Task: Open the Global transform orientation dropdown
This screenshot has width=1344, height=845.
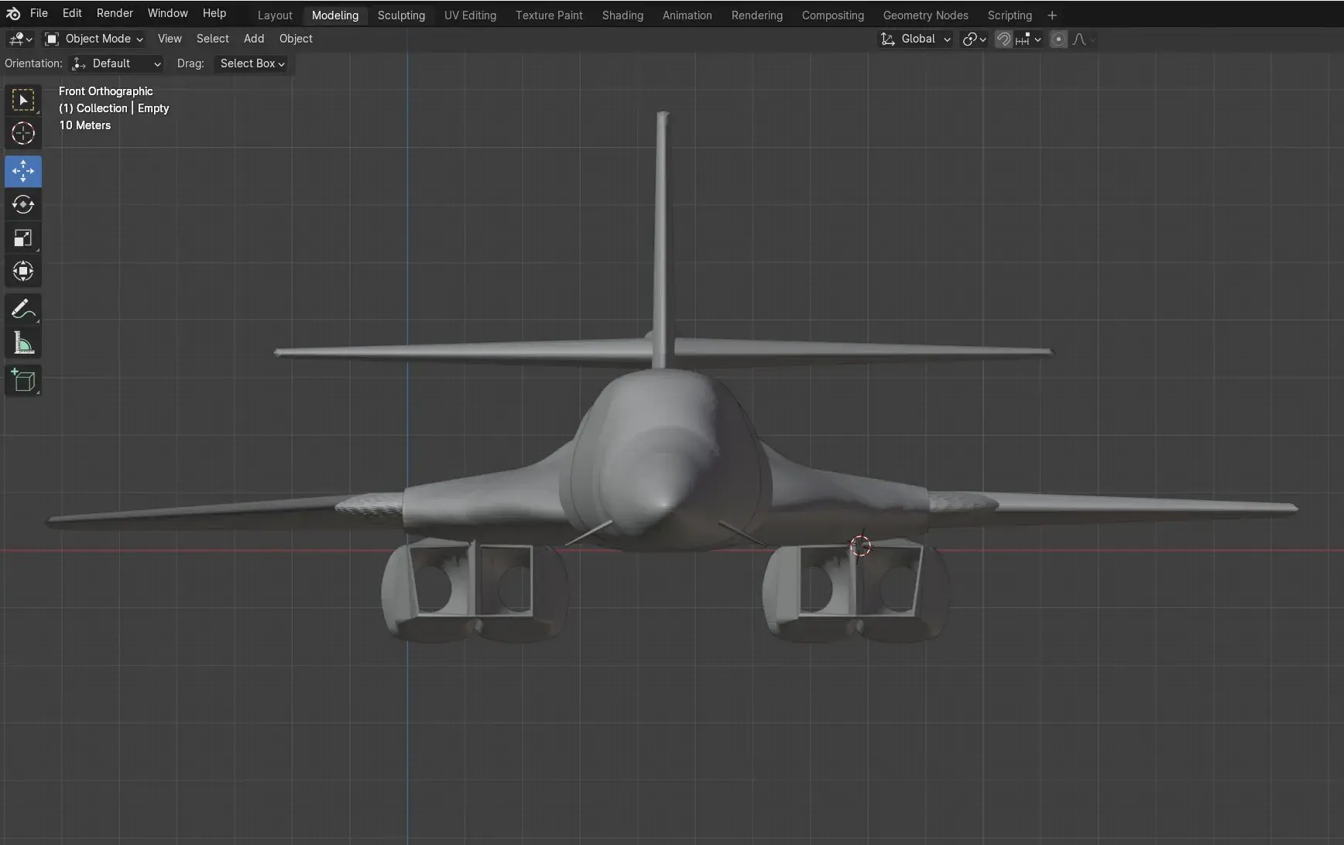Action: coord(916,39)
